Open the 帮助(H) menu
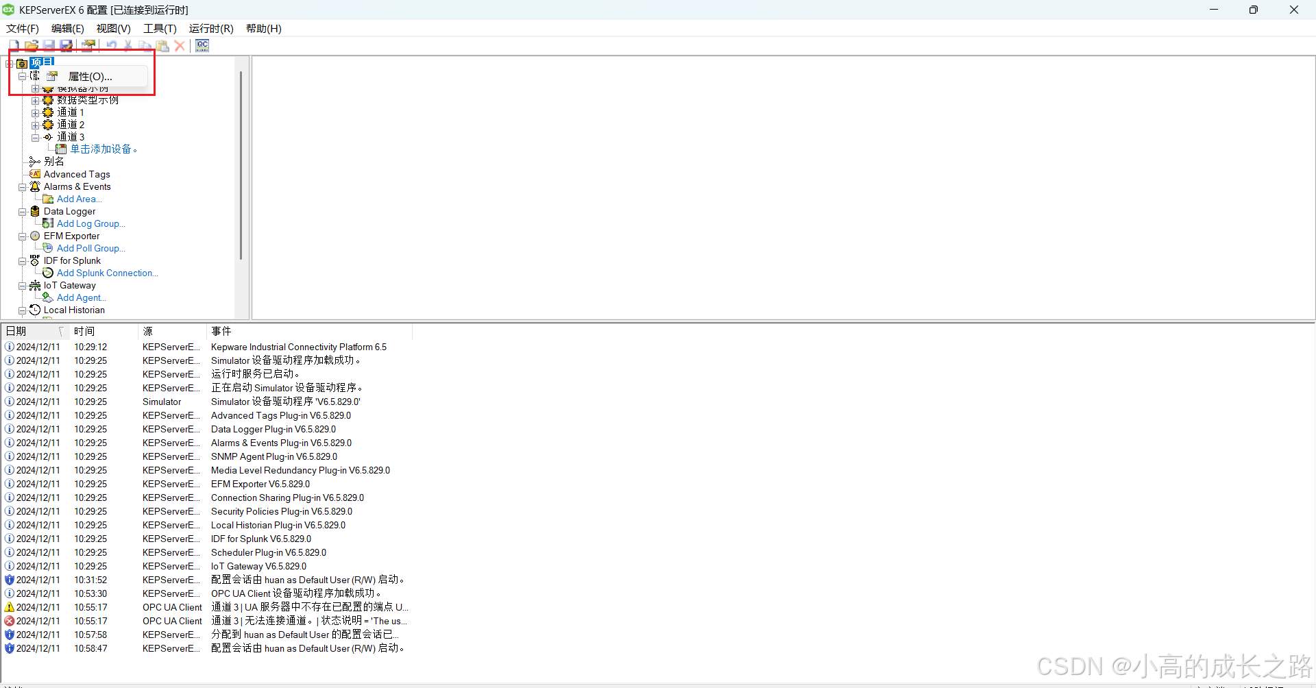1316x688 pixels. (264, 28)
